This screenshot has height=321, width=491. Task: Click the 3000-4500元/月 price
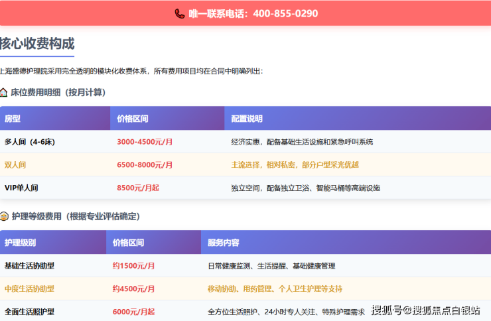[145, 142]
